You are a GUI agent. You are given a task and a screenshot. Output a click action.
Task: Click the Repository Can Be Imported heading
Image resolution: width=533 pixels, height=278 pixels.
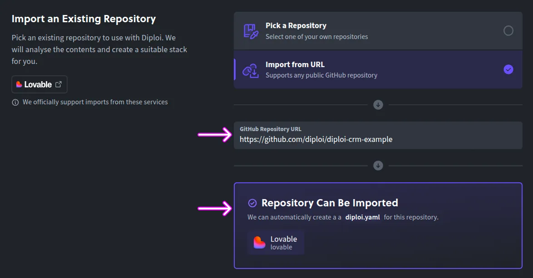330,203
